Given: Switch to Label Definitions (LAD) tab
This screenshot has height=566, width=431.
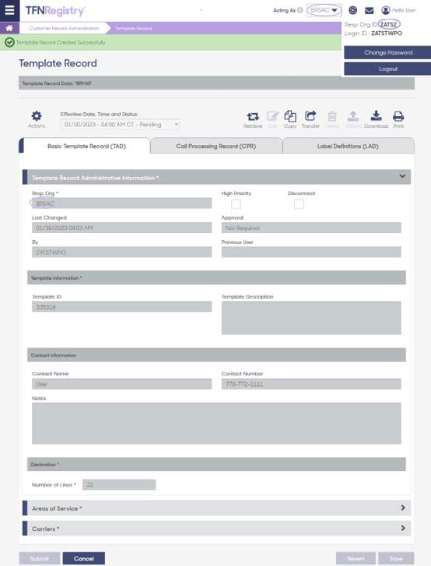Looking at the screenshot, I should tap(348, 147).
